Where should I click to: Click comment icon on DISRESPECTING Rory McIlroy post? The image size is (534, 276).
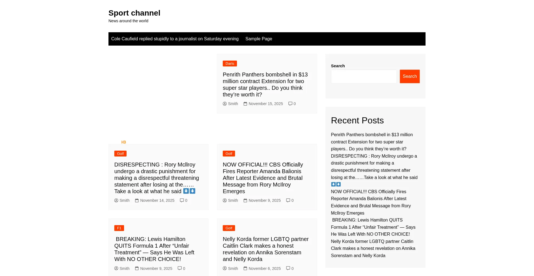pyautogui.click(x=182, y=200)
